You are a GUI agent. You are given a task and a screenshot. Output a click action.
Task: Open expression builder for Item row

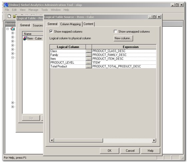tap(89, 59)
